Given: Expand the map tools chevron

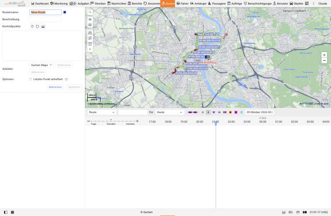Looking at the screenshot, I should (90, 49).
